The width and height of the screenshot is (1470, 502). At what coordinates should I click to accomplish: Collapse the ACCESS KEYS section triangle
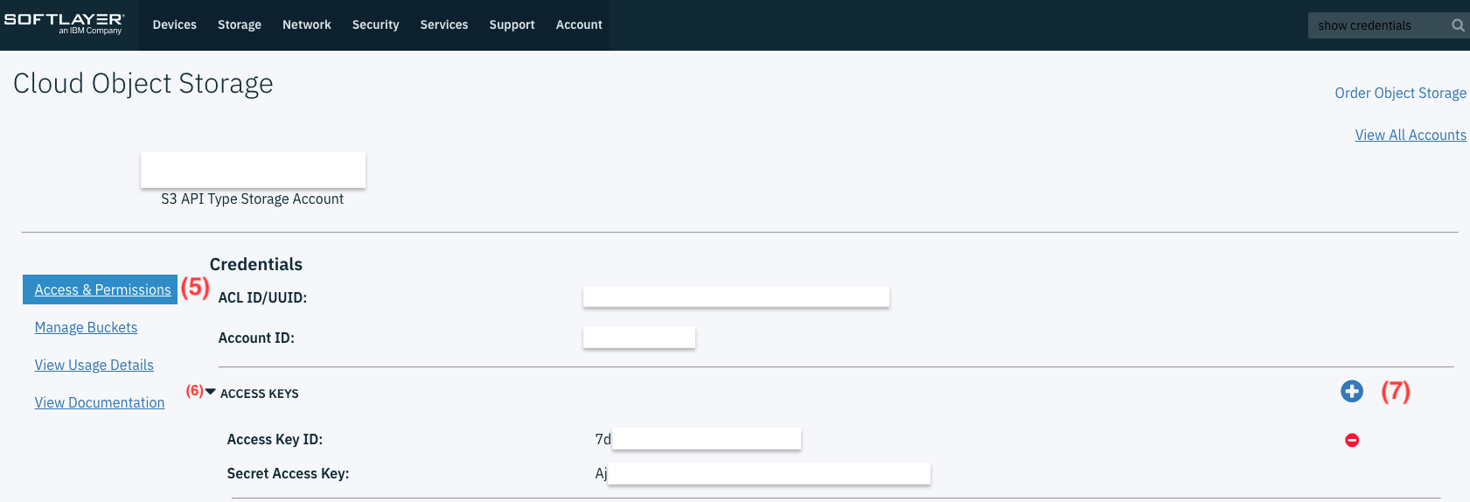pyautogui.click(x=210, y=392)
